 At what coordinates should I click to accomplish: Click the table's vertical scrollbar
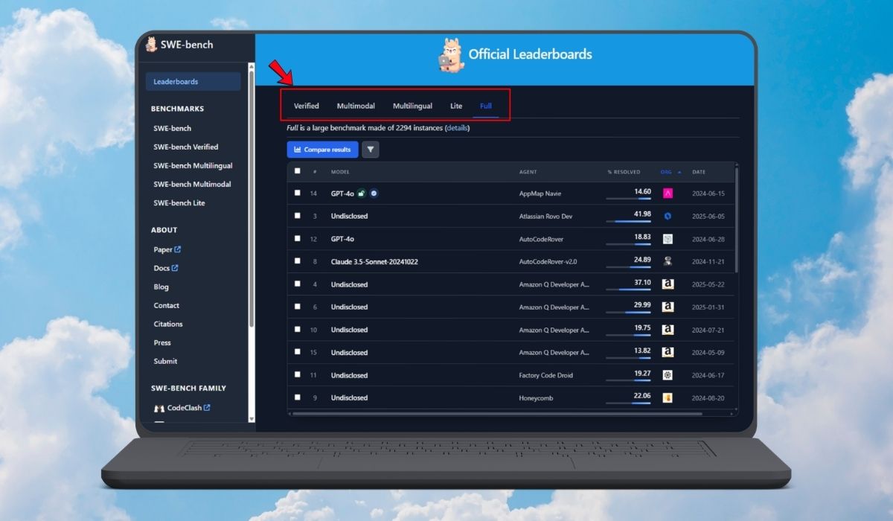point(737,220)
